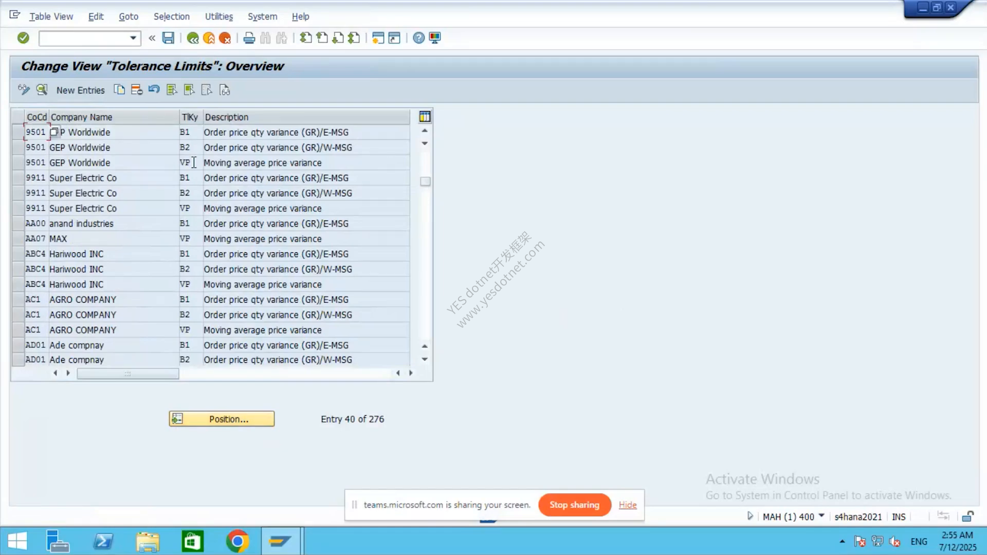Image resolution: width=987 pixels, height=555 pixels.
Task: Open the Utilities menu
Action: coord(219,16)
